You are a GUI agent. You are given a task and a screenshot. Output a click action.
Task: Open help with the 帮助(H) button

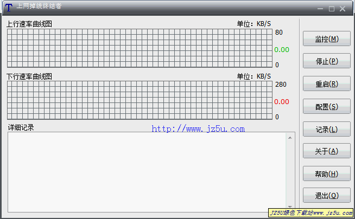[x=326, y=174]
